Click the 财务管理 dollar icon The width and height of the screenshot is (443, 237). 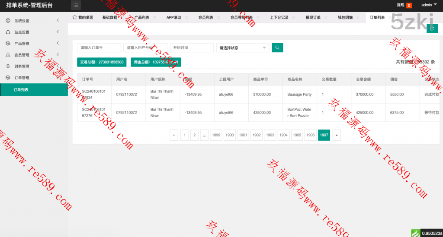[8, 66]
